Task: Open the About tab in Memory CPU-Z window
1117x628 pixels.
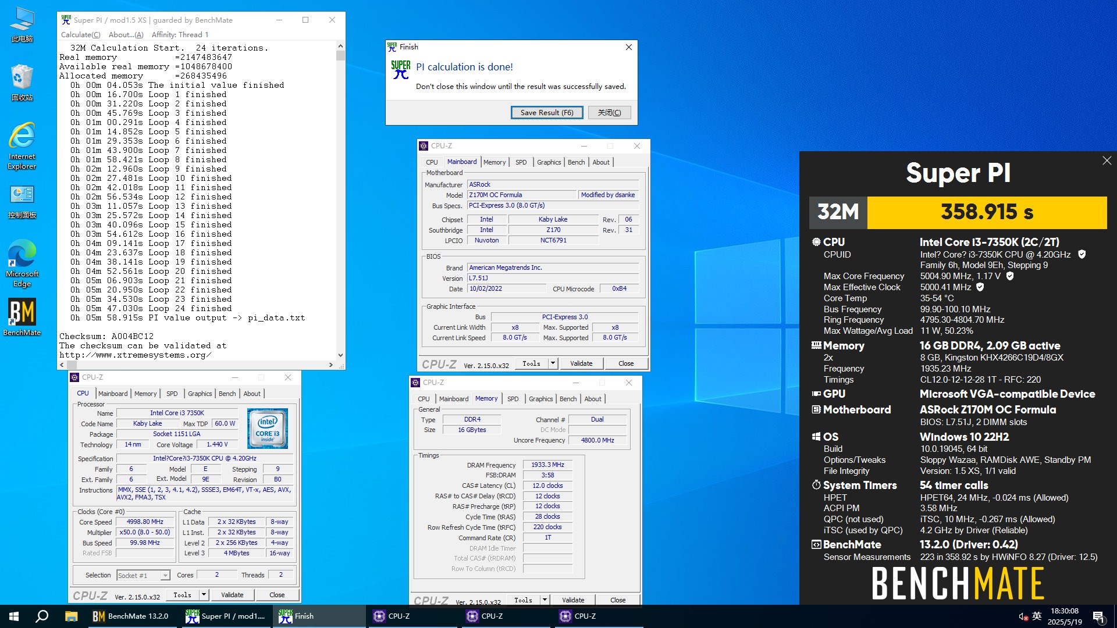Action: (x=593, y=399)
